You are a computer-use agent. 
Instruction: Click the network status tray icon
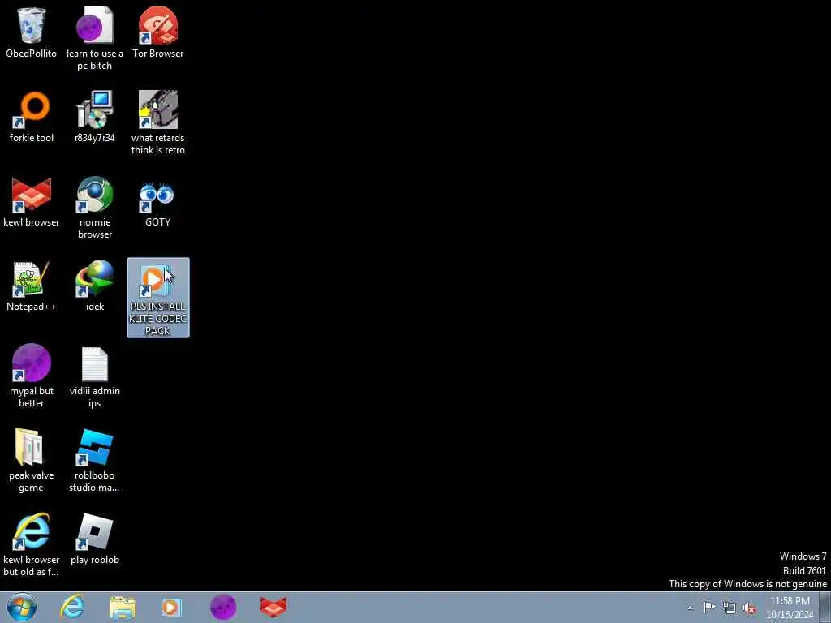(x=730, y=608)
